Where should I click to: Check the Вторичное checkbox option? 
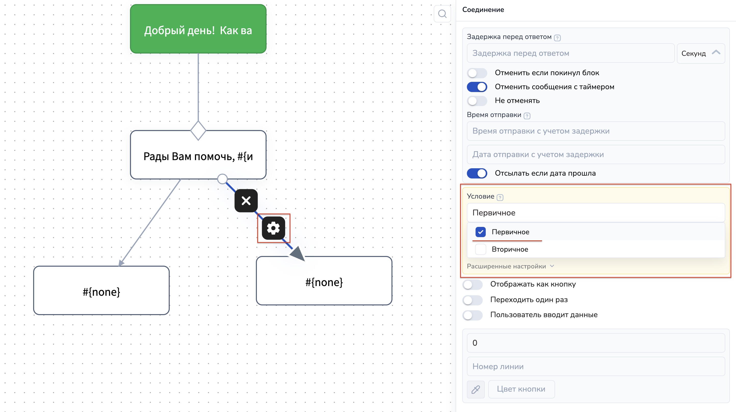(x=480, y=249)
